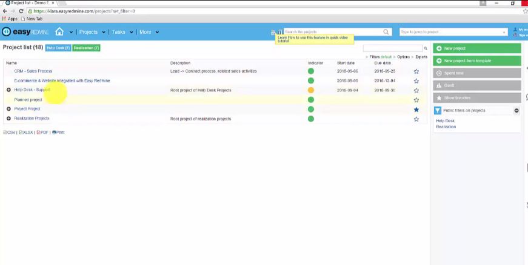Viewport: 528px width, 265px height.
Task: Sort by the Start date column header
Action: (x=346, y=63)
